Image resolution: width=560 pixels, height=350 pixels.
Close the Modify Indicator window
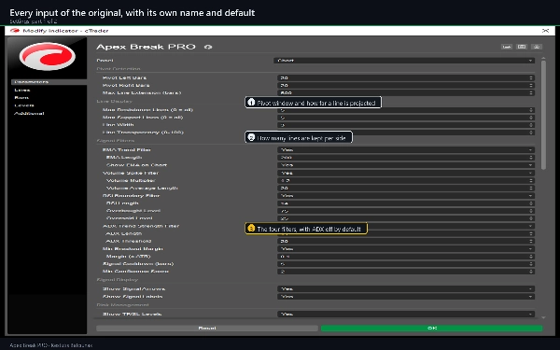point(545,31)
